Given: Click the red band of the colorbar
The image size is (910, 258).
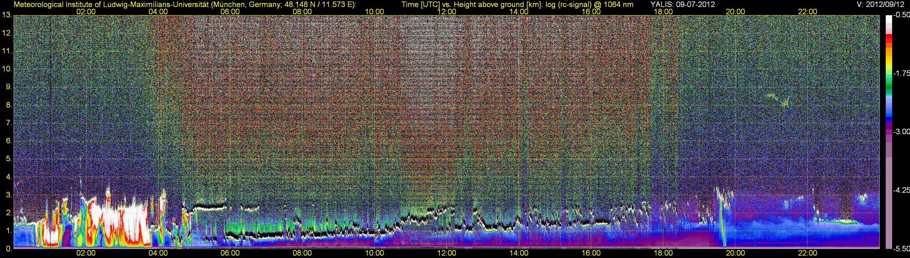Looking at the screenshot, I should click(x=888, y=39).
